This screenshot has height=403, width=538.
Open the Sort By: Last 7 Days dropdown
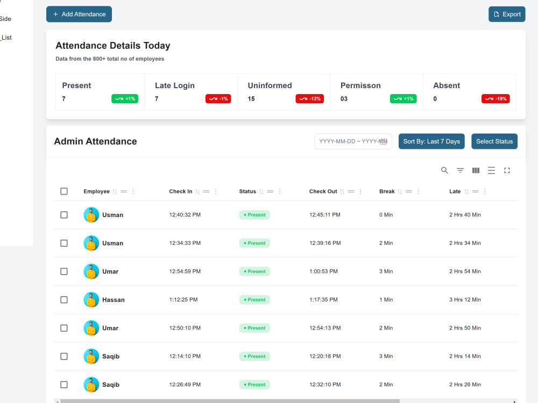coord(431,141)
